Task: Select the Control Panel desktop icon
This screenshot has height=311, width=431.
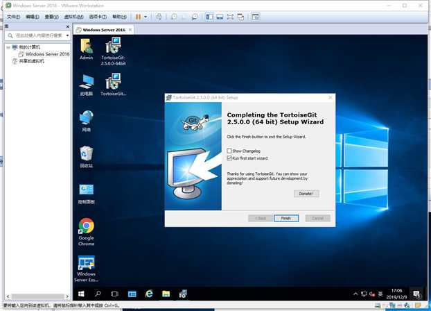Action: click(x=87, y=194)
